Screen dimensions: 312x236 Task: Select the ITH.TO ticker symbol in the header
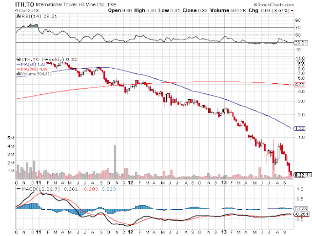25,4
